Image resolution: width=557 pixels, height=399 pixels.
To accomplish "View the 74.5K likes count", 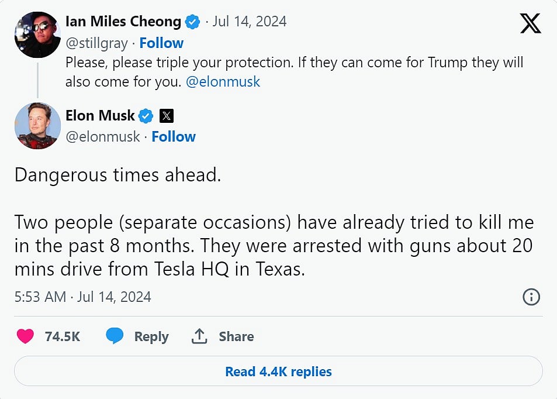I will [x=62, y=336].
